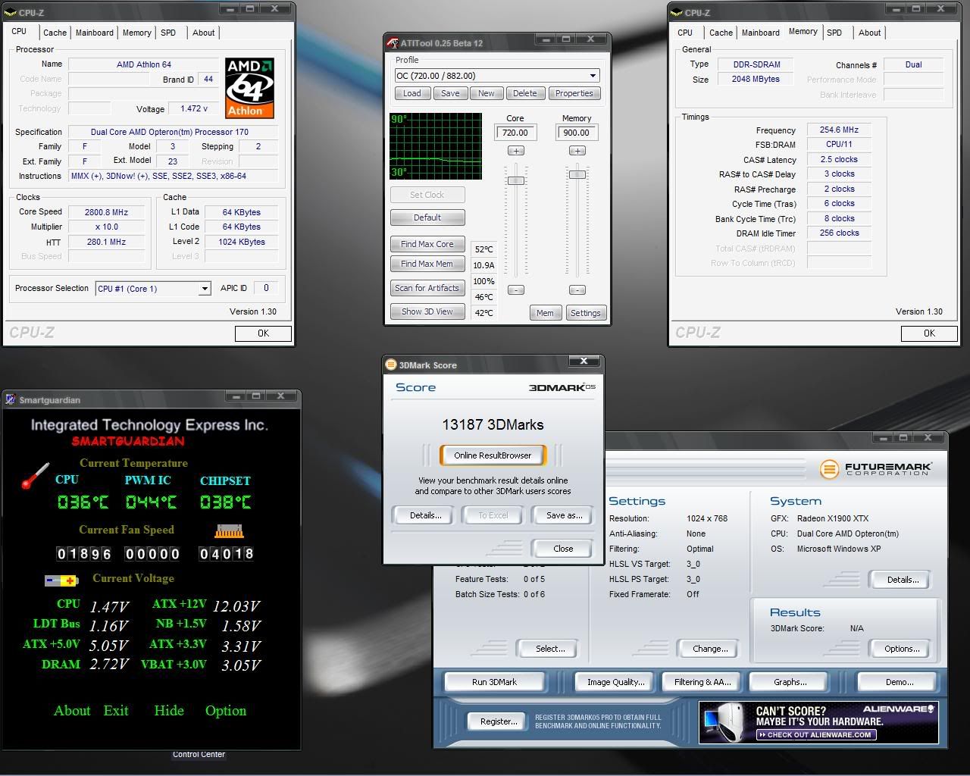Switch to CPU tab in right CPU-Z window
The image size is (970, 776).
[685, 33]
